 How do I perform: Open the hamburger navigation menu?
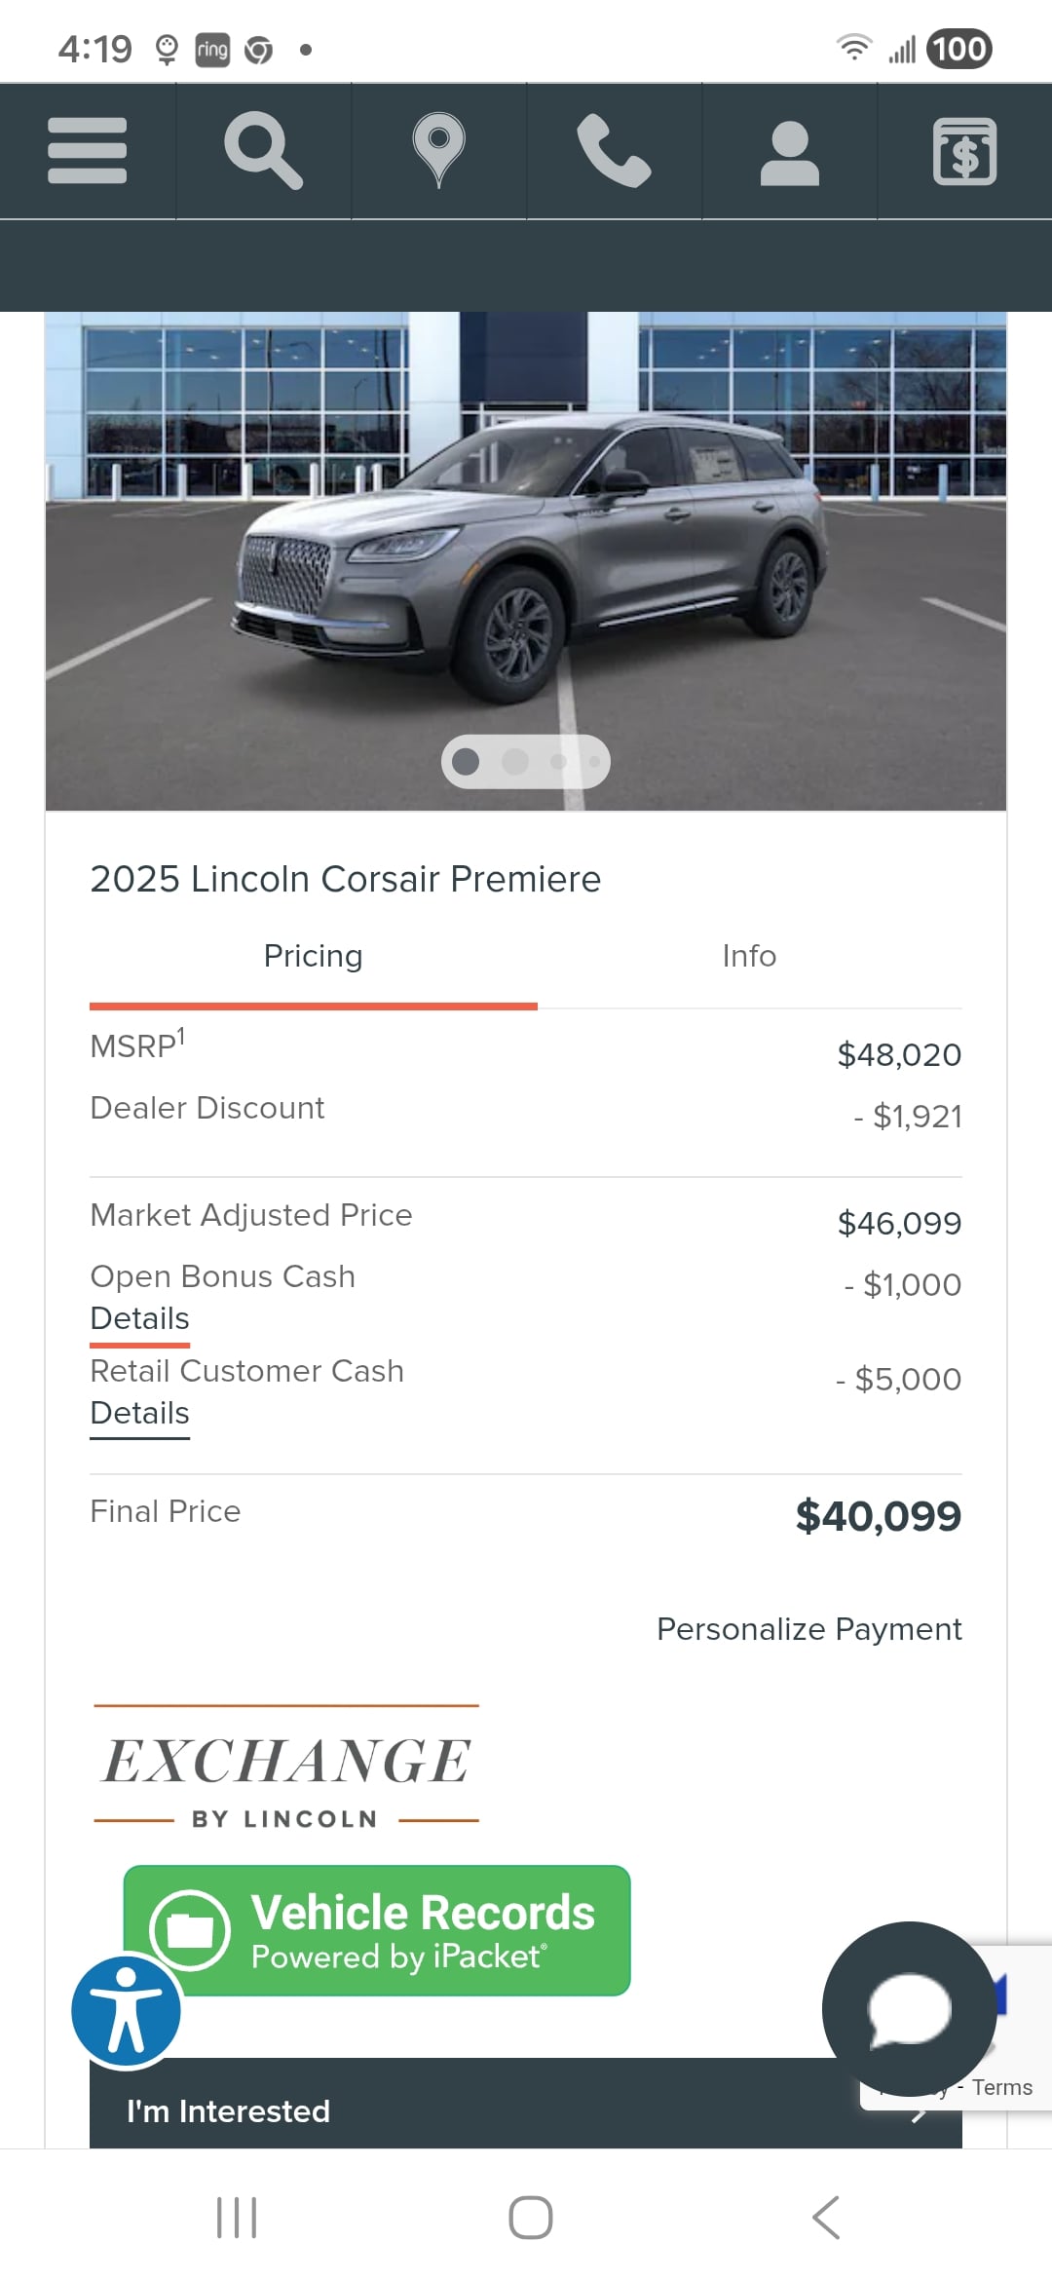click(x=87, y=151)
